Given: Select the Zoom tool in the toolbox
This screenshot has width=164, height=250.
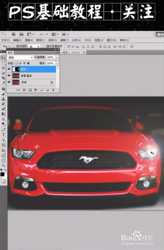Looking at the screenshot, I should [3, 165].
